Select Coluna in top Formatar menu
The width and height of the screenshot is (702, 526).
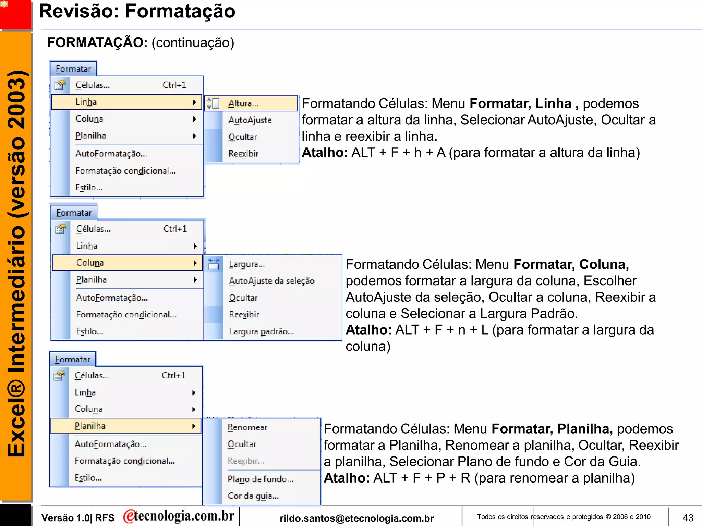coord(126,119)
